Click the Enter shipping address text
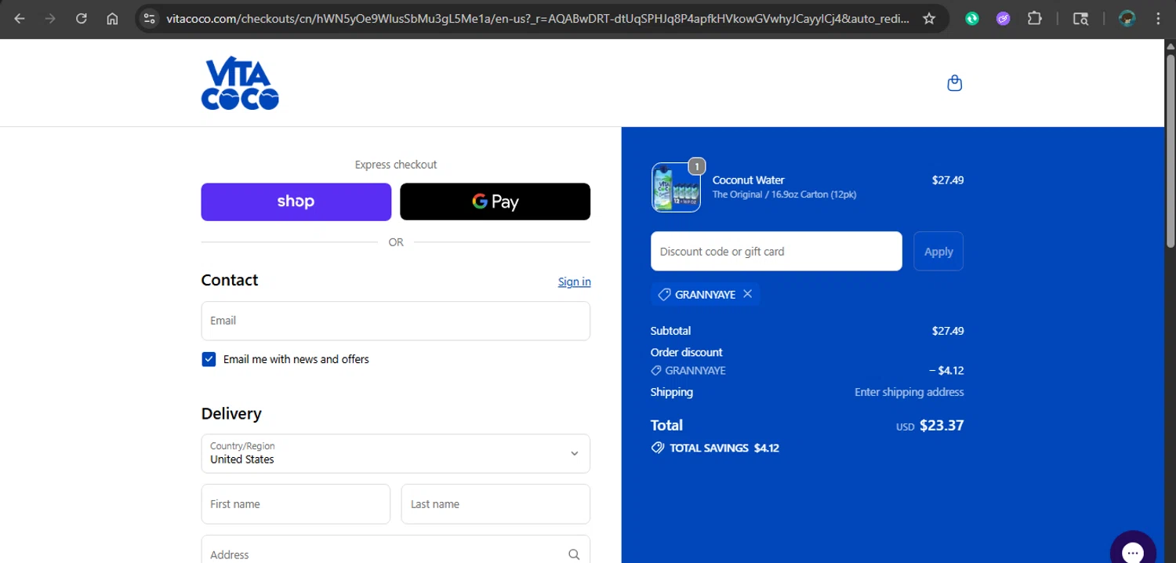The image size is (1176, 563). point(909,392)
